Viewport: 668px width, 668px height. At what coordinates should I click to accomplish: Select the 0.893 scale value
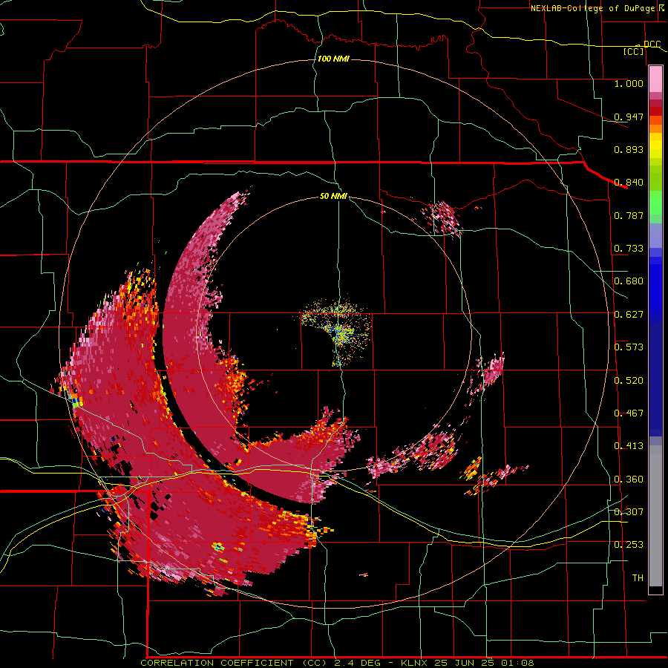tap(629, 149)
